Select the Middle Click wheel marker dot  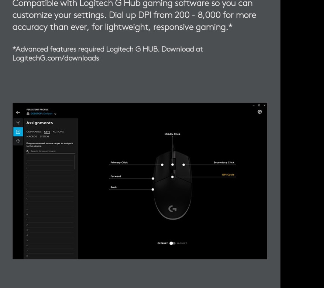point(172,165)
